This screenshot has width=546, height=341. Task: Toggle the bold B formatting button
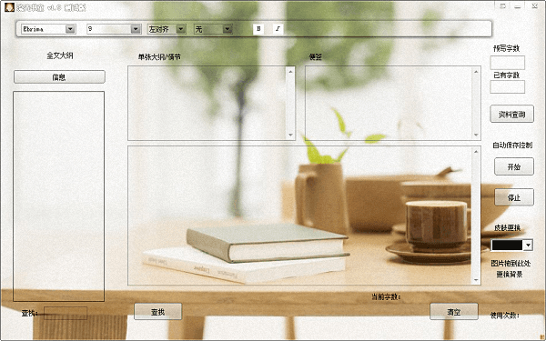[x=258, y=29]
